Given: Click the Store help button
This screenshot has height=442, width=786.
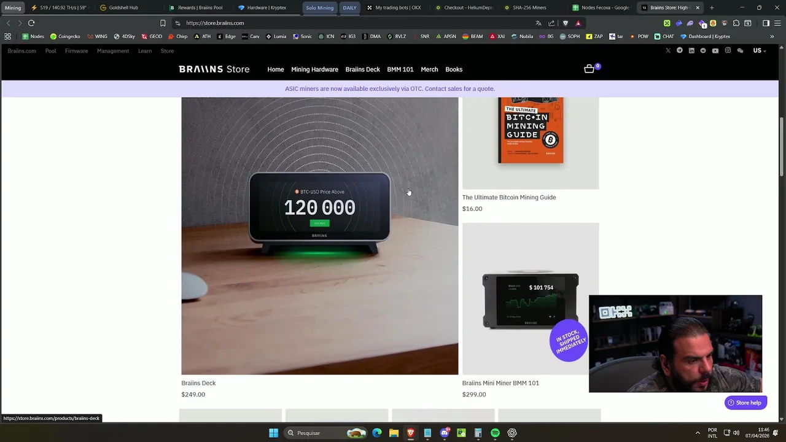Looking at the screenshot, I should click(745, 403).
